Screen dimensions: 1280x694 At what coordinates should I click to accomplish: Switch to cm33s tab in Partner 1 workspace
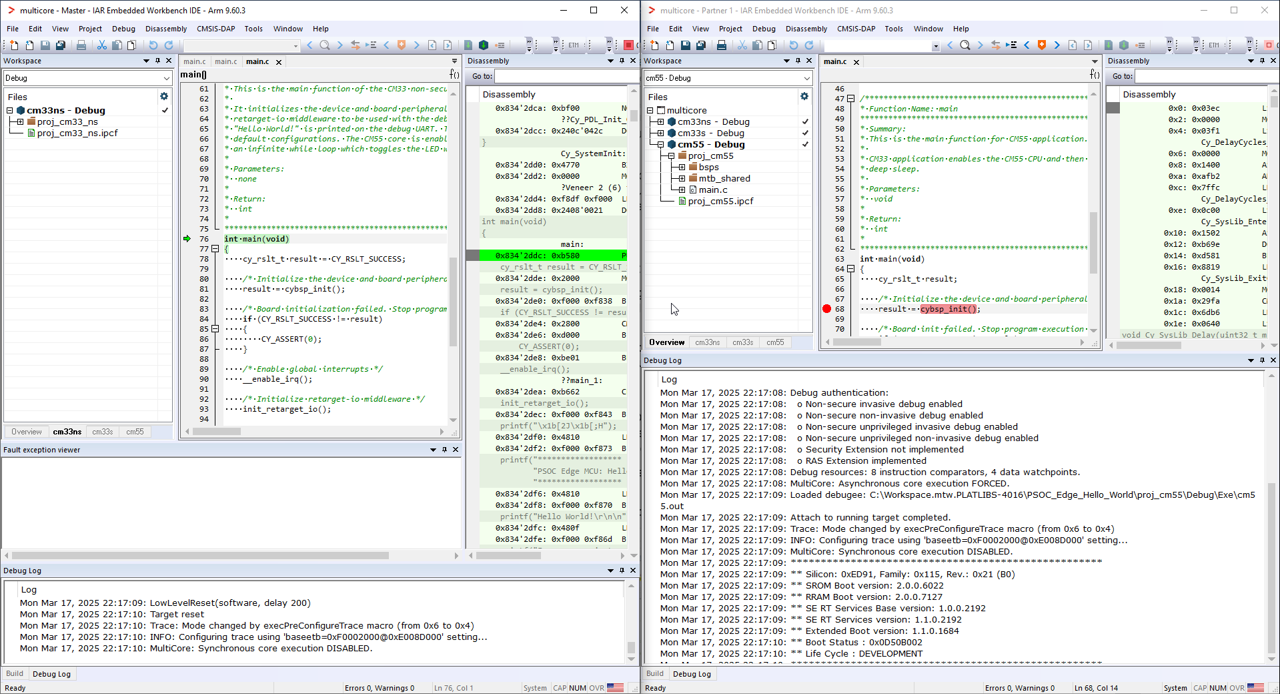click(x=742, y=342)
